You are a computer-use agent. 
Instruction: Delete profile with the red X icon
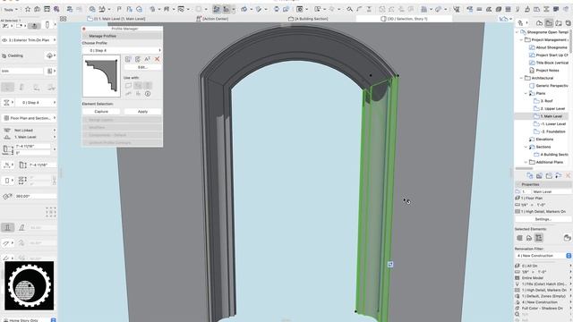(158, 59)
